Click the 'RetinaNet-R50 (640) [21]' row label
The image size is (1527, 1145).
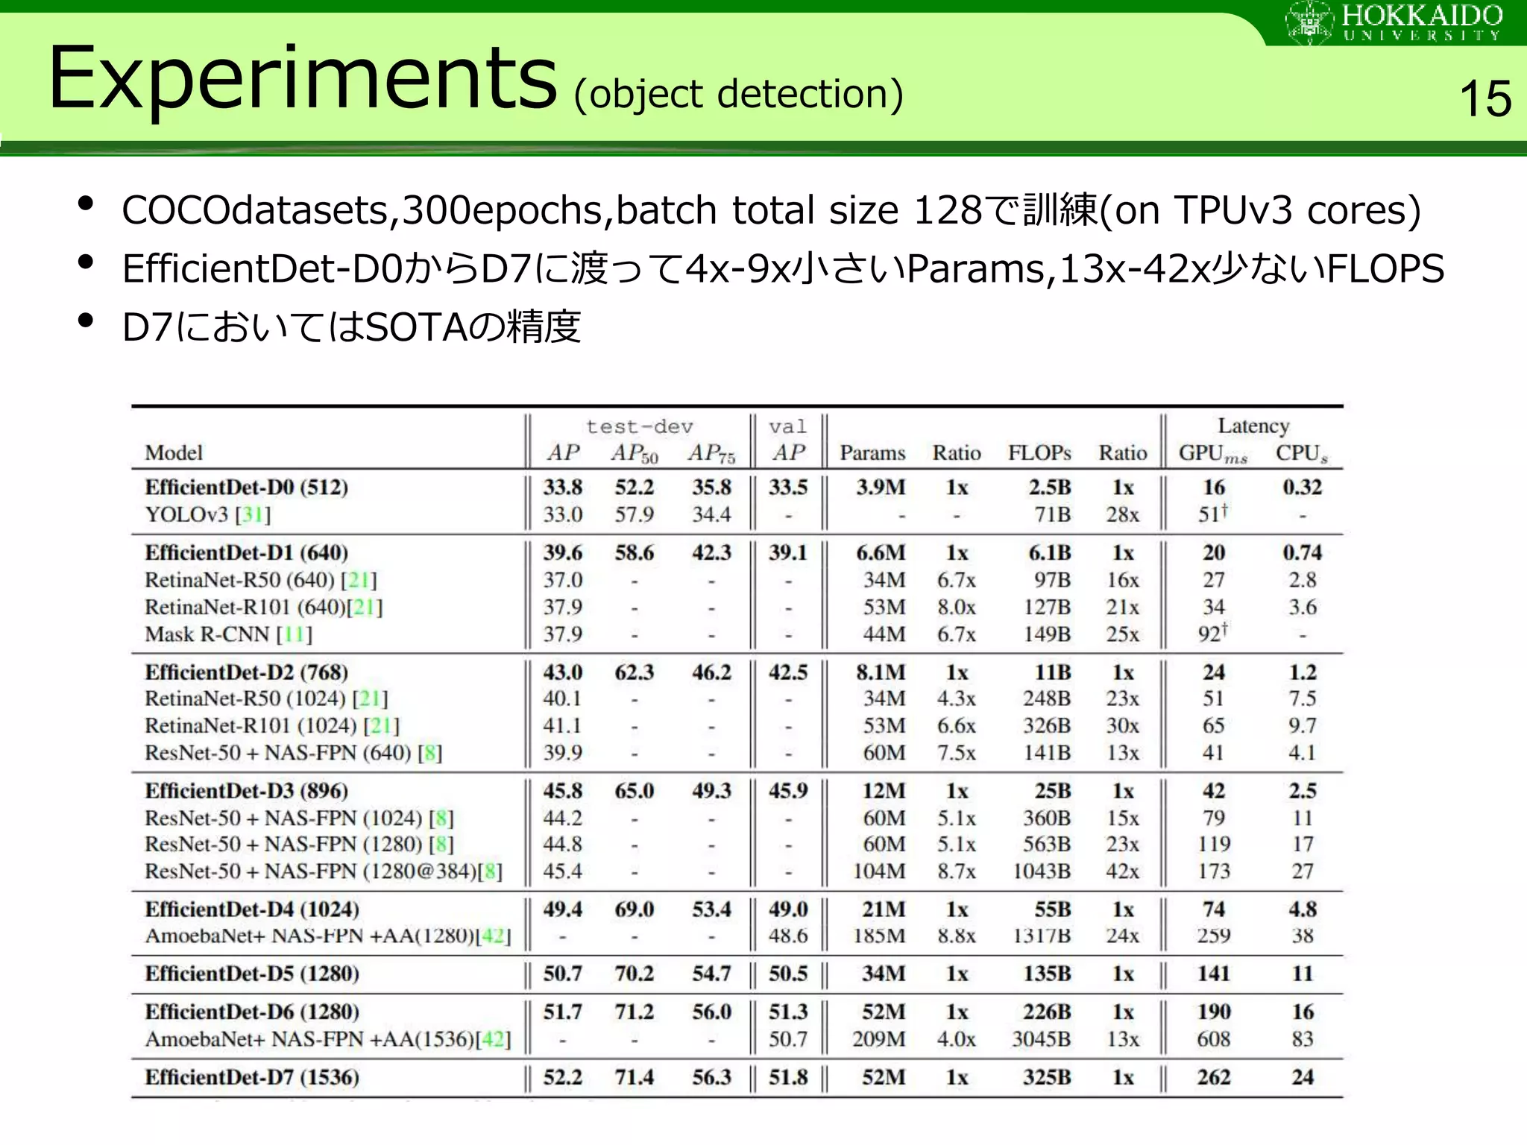(x=261, y=580)
